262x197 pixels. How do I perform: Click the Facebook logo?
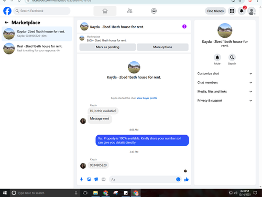(7, 11)
